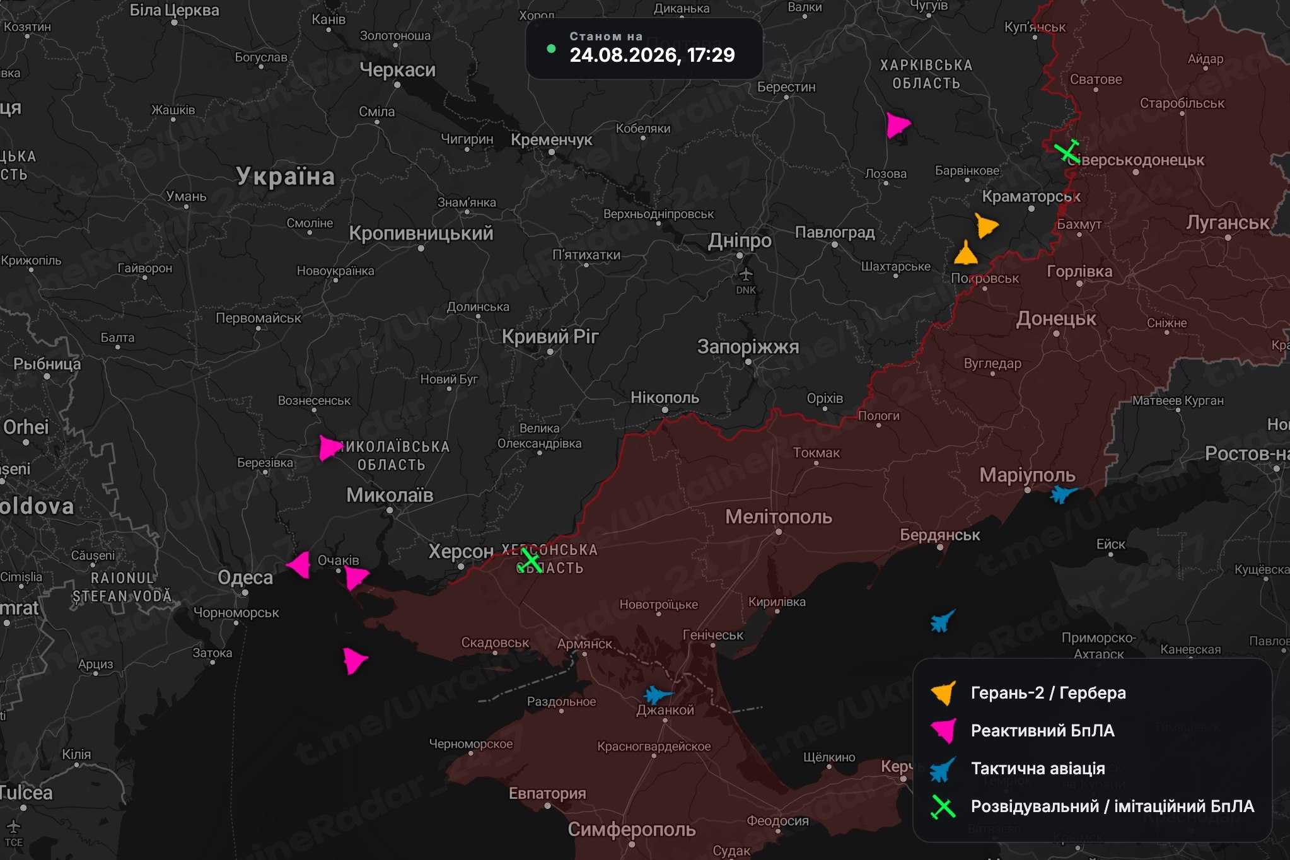Select the green reconnaissance UAV marker near Сіверськодонецьк
Viewport: 1290px width, 860px height.
pos(1067,152)
